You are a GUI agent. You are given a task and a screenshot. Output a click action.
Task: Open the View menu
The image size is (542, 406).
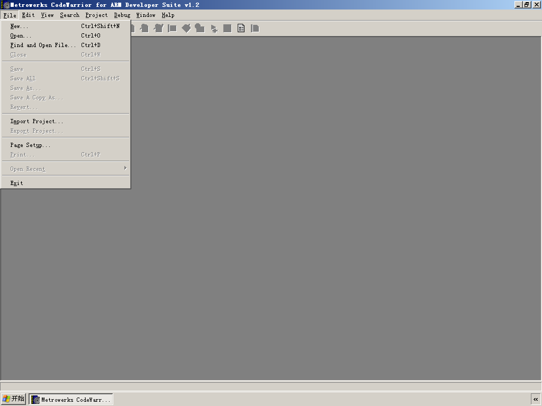tap(47, 15)
